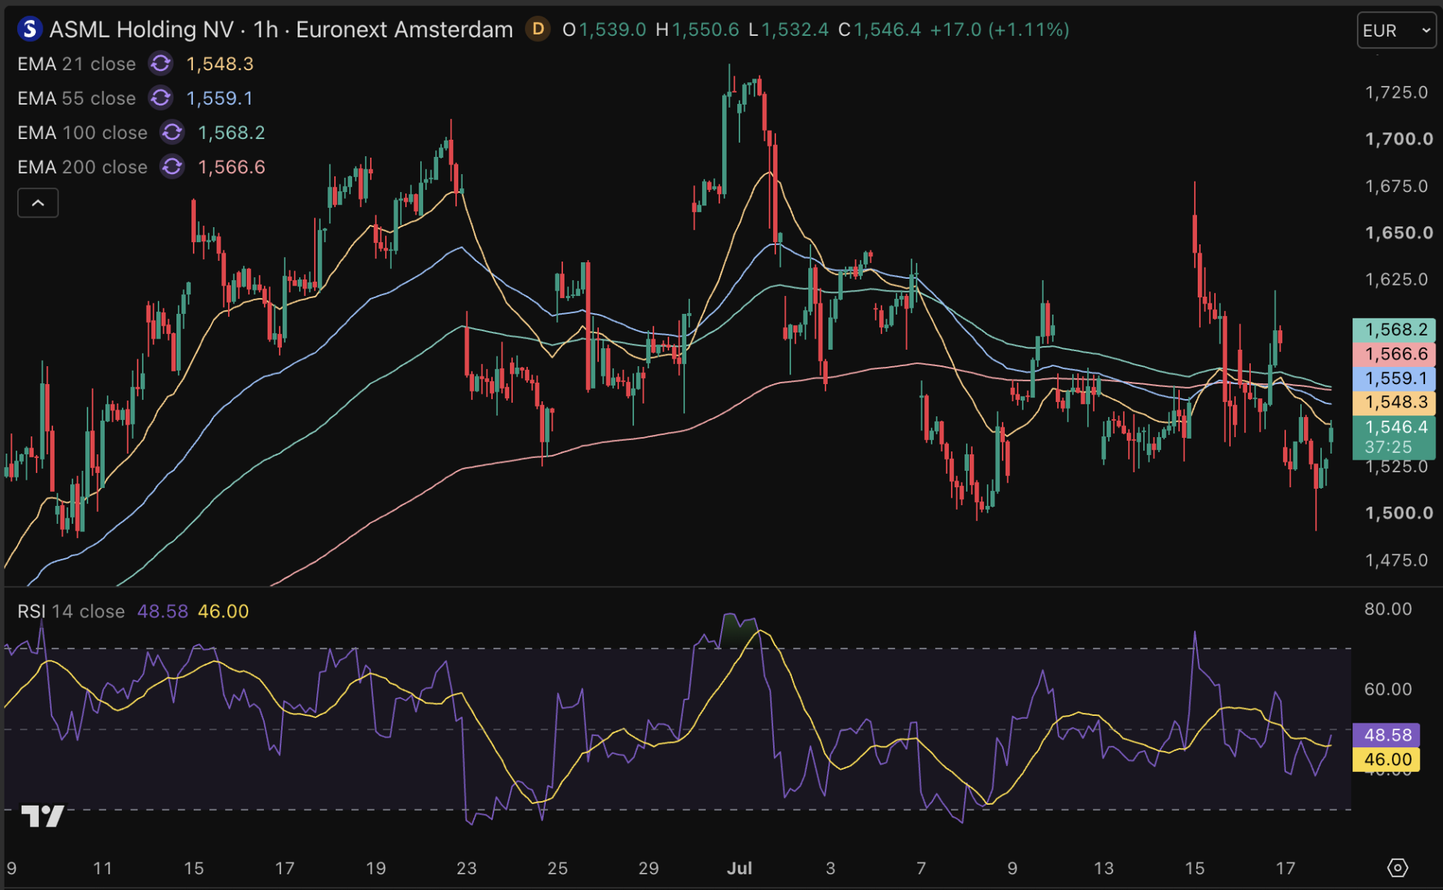The height and width of the screenshot is (890, 1443).
Task: Click the ASML symbol logo icon
Action: click(x=29, y=29)
